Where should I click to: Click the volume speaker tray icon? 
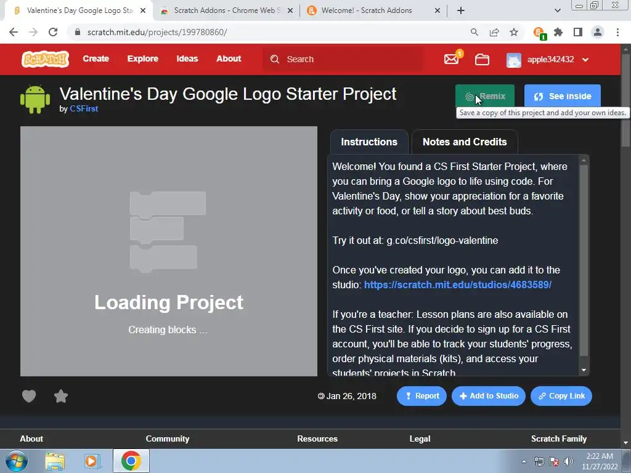[x=568, y=461]
